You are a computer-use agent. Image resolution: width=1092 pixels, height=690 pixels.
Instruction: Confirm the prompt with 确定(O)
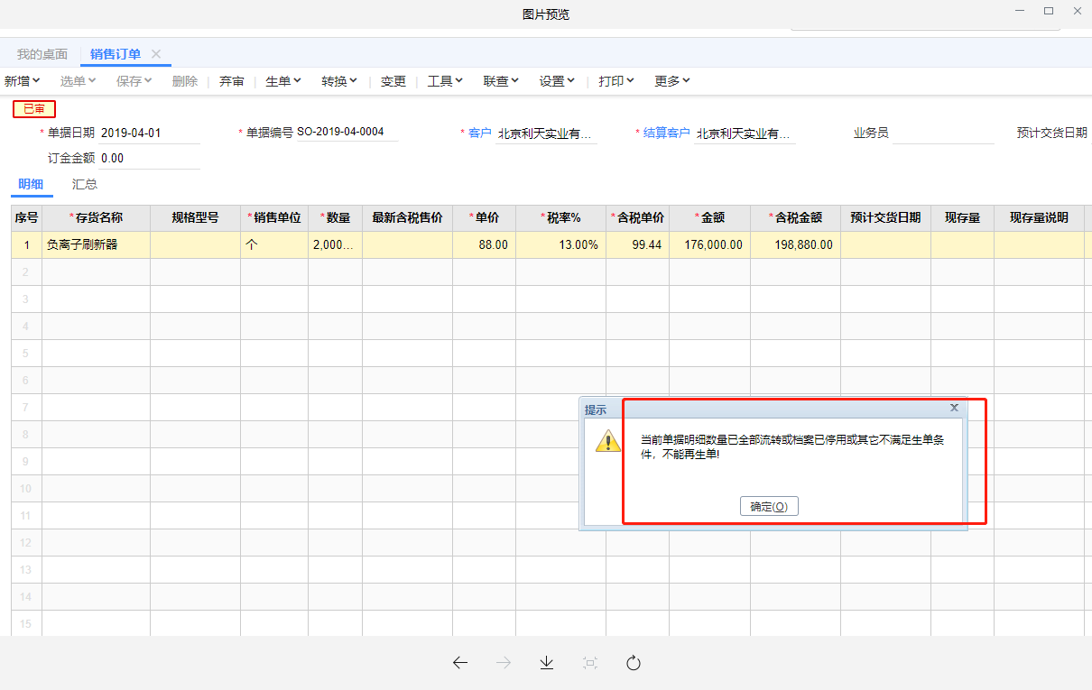(769, 507)
